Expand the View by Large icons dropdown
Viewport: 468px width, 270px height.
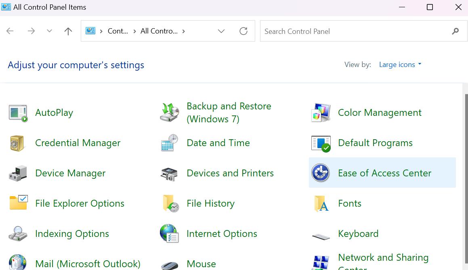pyautogui.click(x=400, y=65)
